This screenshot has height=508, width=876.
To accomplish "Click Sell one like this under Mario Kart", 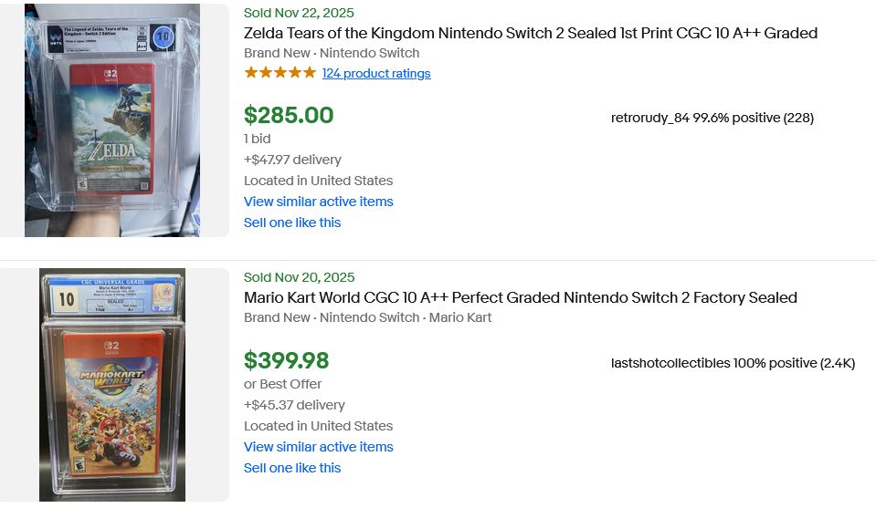I will click(292, 468).
